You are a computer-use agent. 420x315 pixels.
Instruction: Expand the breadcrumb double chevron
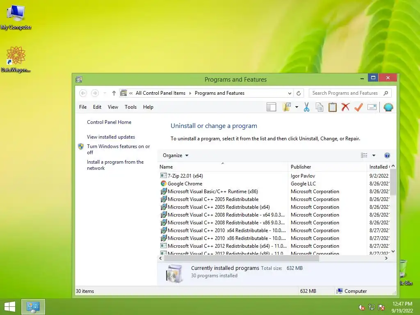[131, 93]
